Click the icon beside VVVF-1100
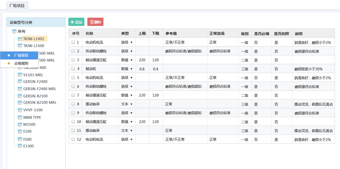The width and height of the screenshot is (340, 169). point(20,110)
